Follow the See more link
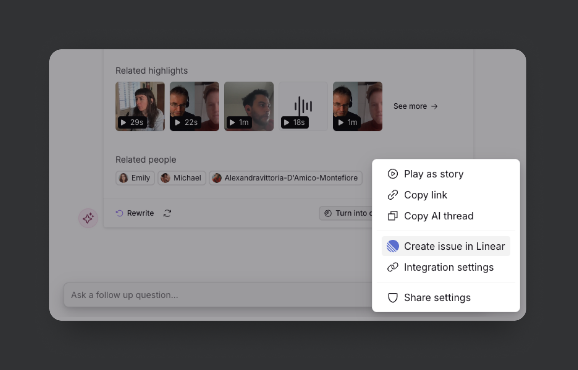The width and height of the screenshot is (578, 370). click(415, 106)
